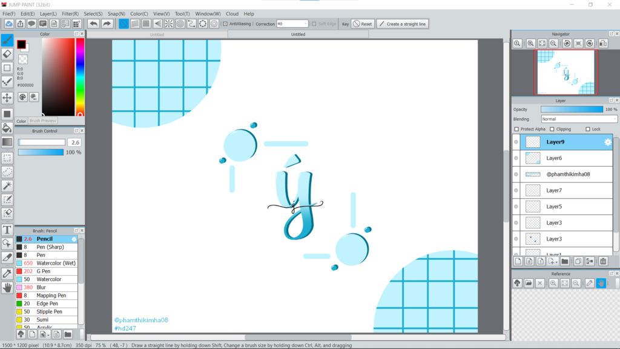Hide Layer7 visibility
620x349 pixels.
(x=516, y=190)
